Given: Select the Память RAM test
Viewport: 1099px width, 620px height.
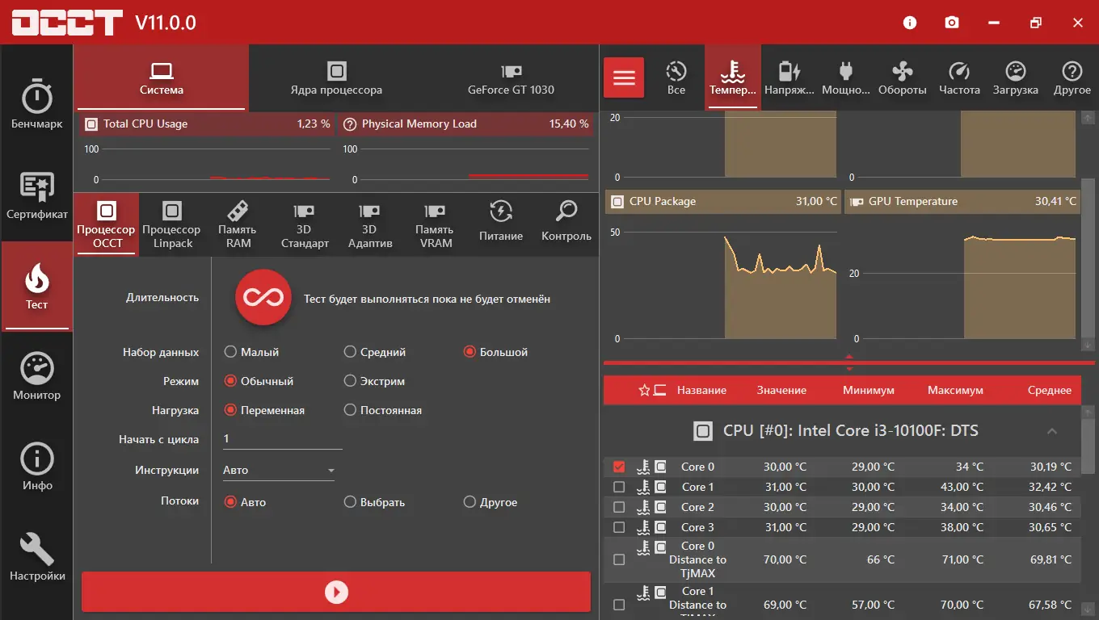Looking at the screenshot, I should point(238,223).
